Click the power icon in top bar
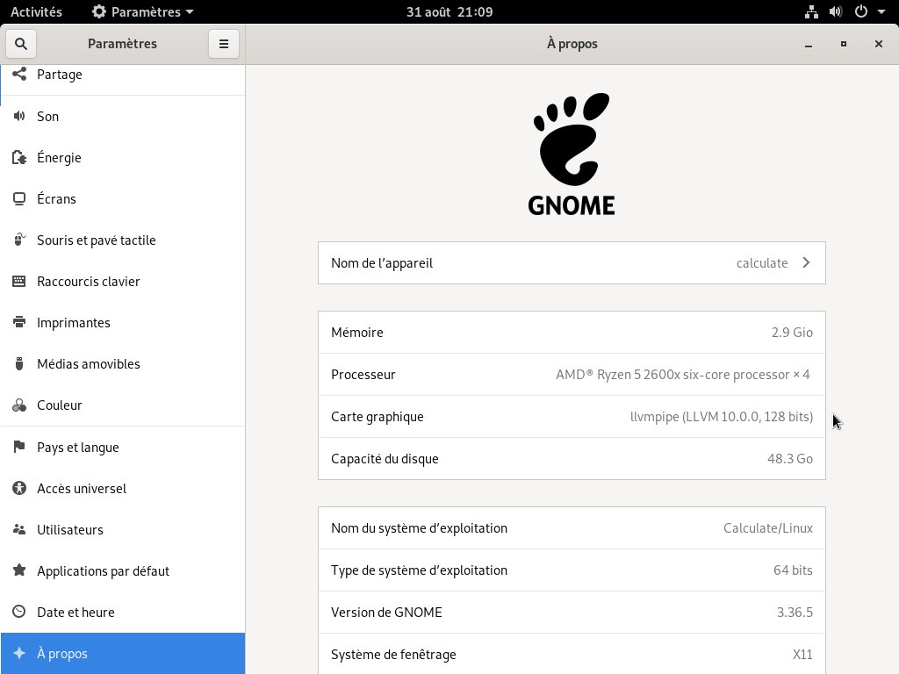899x674 pixels. pos(860,11)
